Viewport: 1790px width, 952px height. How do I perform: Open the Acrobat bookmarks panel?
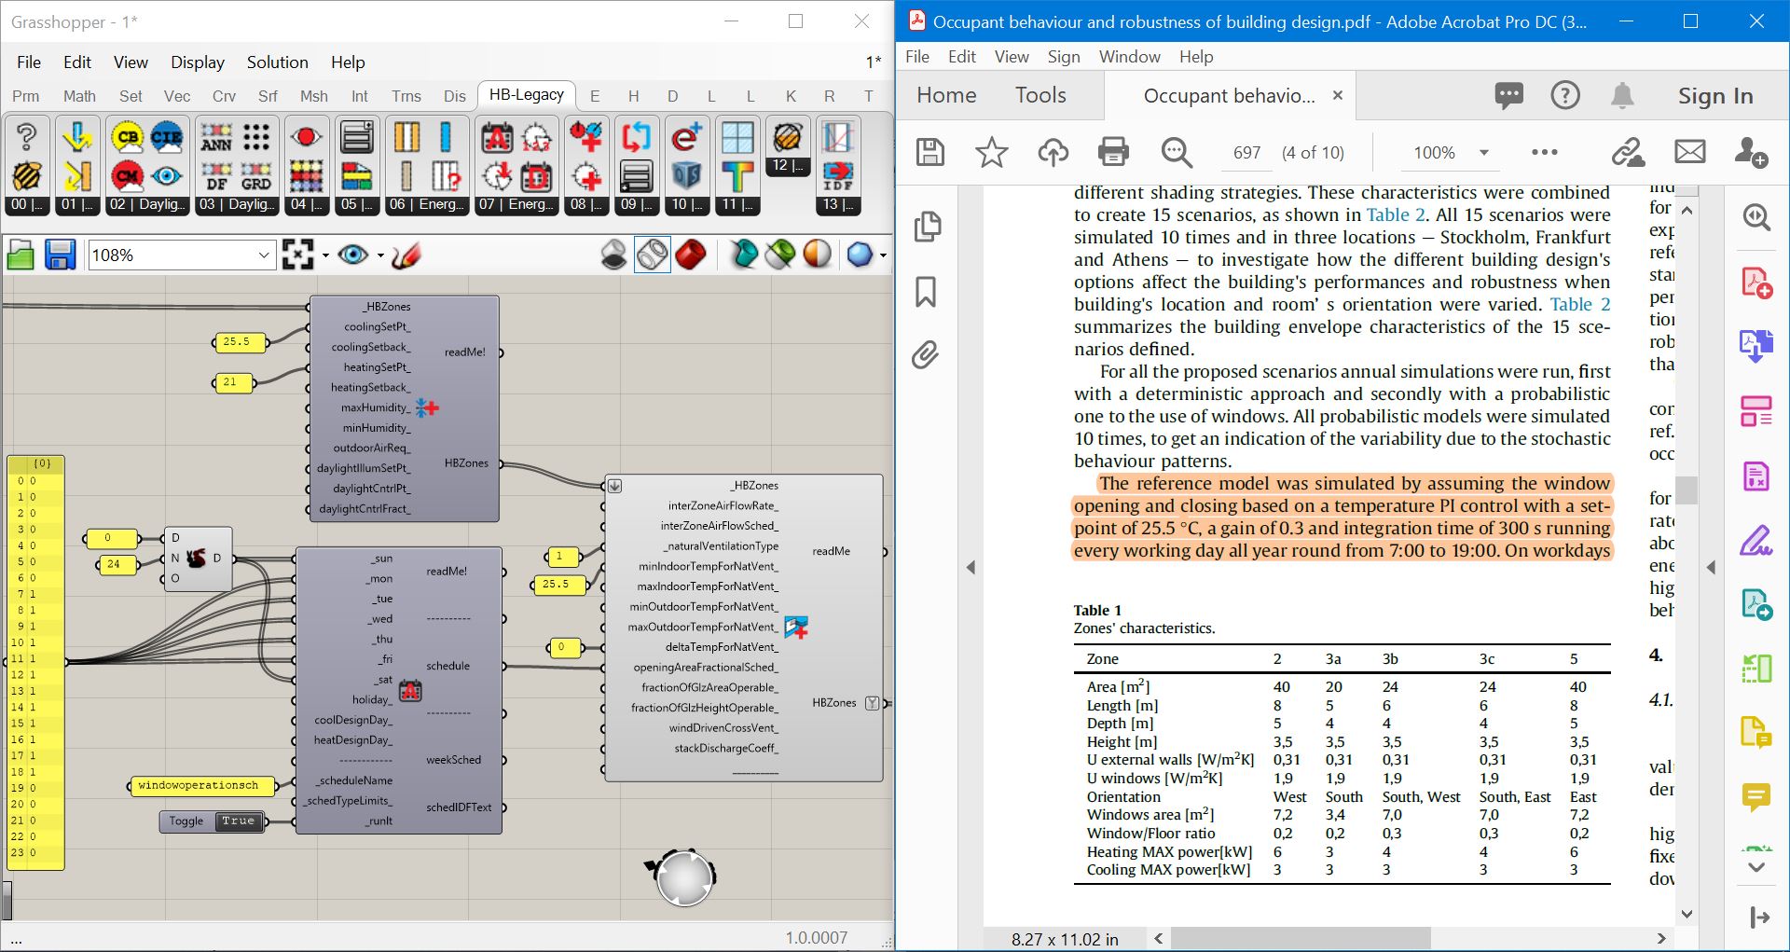[926, 292]
